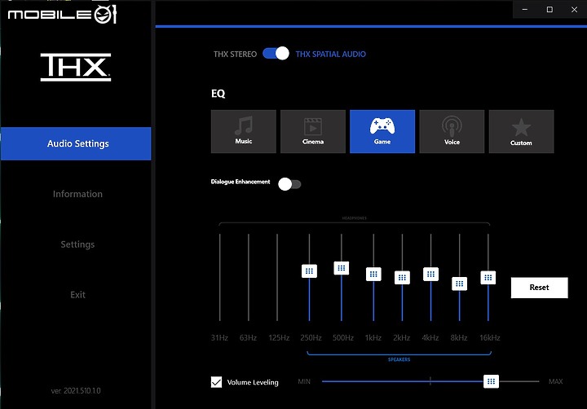Screen dimensions: 587x409
Task: Click the 16kHz EQ slider handle
Action: coord(488,277)
